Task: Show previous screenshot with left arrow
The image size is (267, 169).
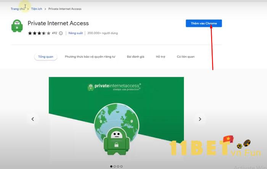Action: (33, 119)
